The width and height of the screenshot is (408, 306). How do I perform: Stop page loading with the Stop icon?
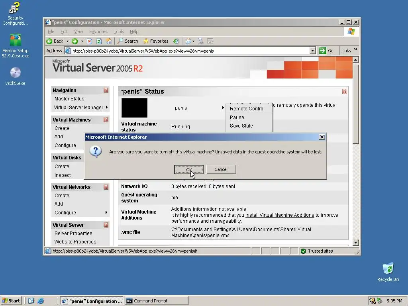pos(90,41)
